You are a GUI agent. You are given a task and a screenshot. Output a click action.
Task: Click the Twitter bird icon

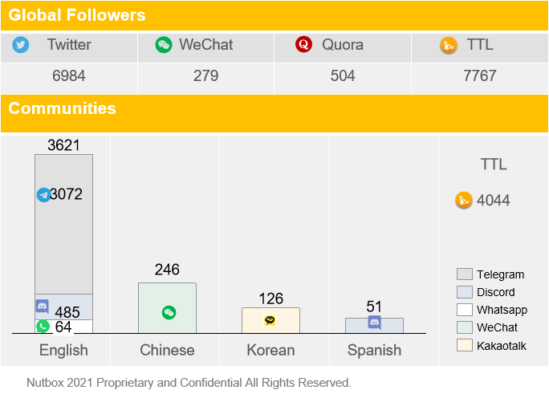(x=21, y=45)
